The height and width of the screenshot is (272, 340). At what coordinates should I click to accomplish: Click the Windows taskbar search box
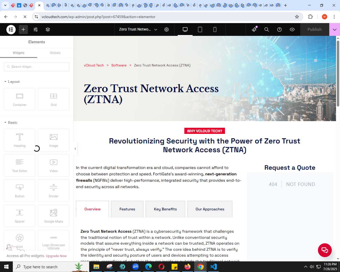pyautogui.click(x=51, y=267)
